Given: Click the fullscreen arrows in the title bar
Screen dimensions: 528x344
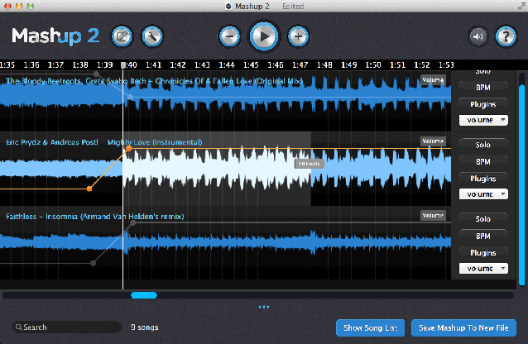Looking at the screenshot, I should tap(521, 6).
